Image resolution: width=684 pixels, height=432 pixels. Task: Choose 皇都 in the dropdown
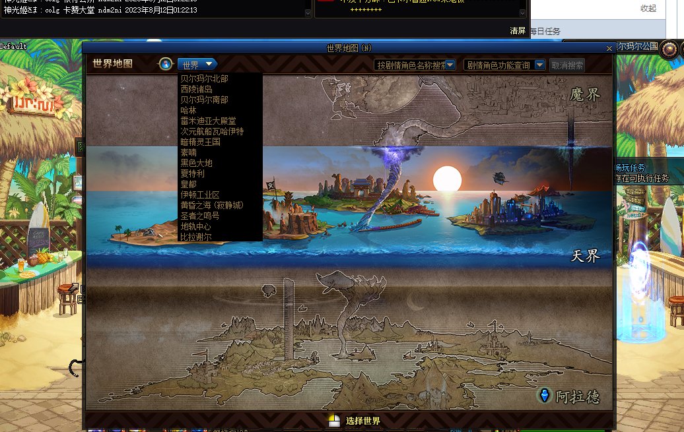pyautogui.click(x=188, y=184)
